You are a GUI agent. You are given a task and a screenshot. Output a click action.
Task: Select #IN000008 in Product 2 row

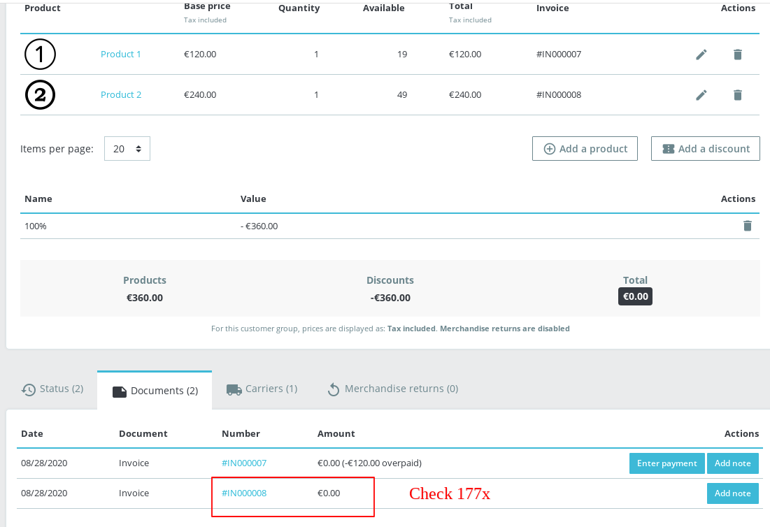(559, 94)
